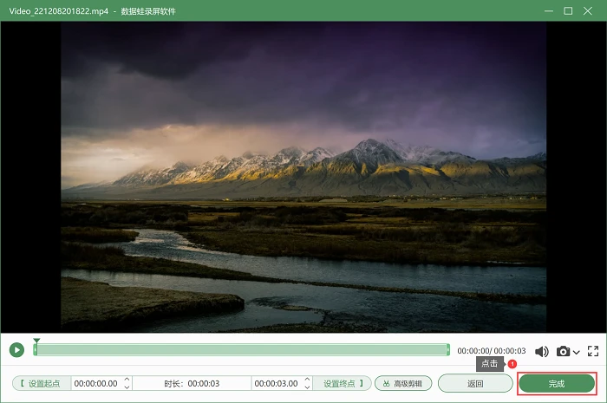Decrease start time with the down arrow
Viewport: 607px width, 403px height.
tap(127, 387)
